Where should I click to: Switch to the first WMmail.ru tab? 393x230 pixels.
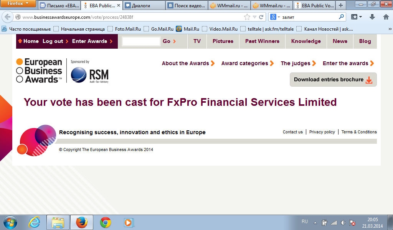pyautogui.click(x=230, y=5)
